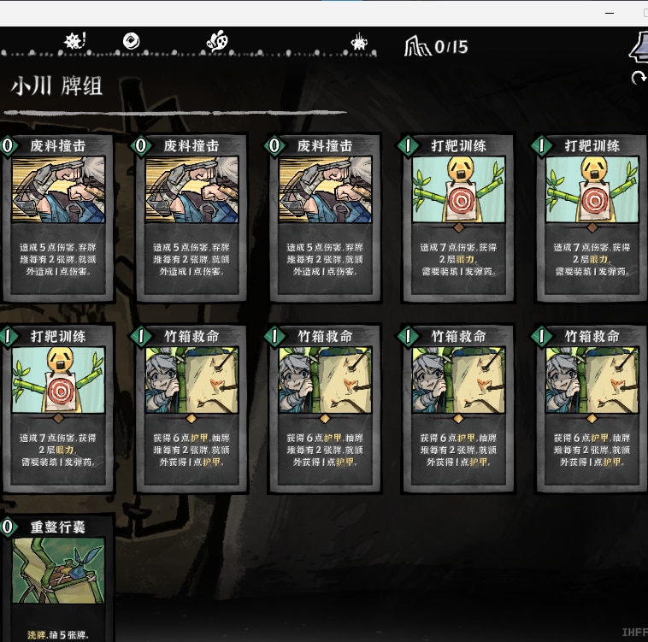Viewport: 648px width, 642px height.
Task: Click the cost 1 gem on the first-row 打靶训练 card beside 废料撞击
Action: (x=408, y=145)
